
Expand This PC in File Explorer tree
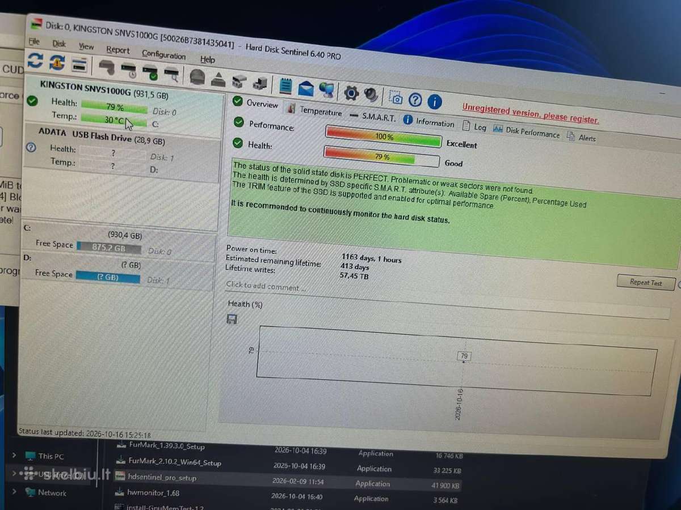coord(15,455)
